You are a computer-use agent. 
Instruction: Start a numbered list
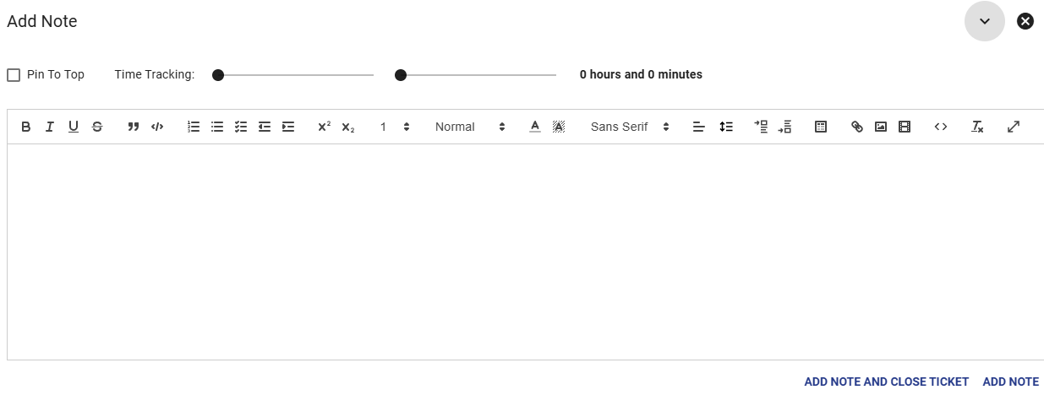(194, 127)
